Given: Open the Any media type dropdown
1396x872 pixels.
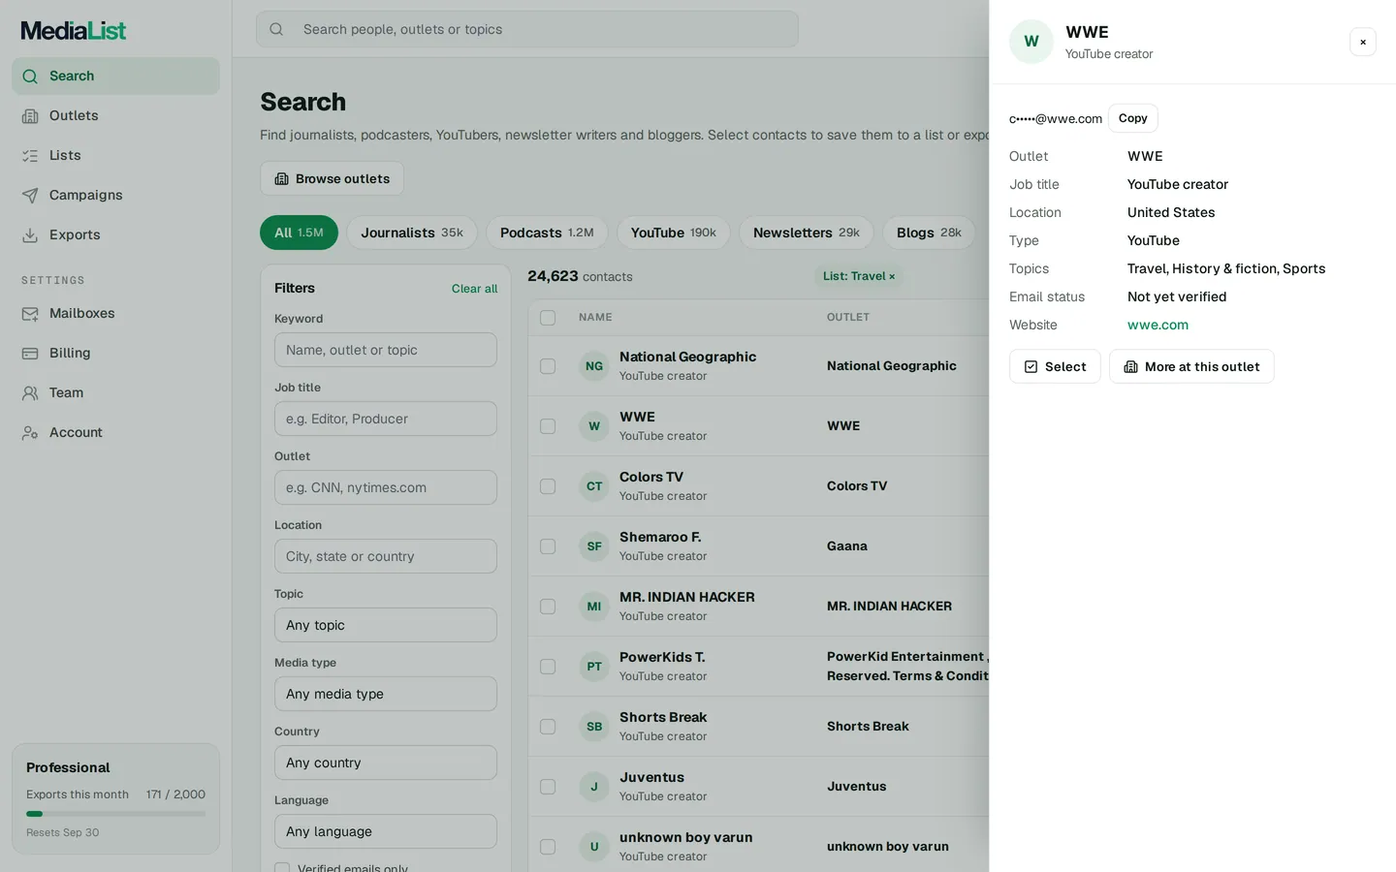Looking at the screenshot, I should (x=386, y=694).
